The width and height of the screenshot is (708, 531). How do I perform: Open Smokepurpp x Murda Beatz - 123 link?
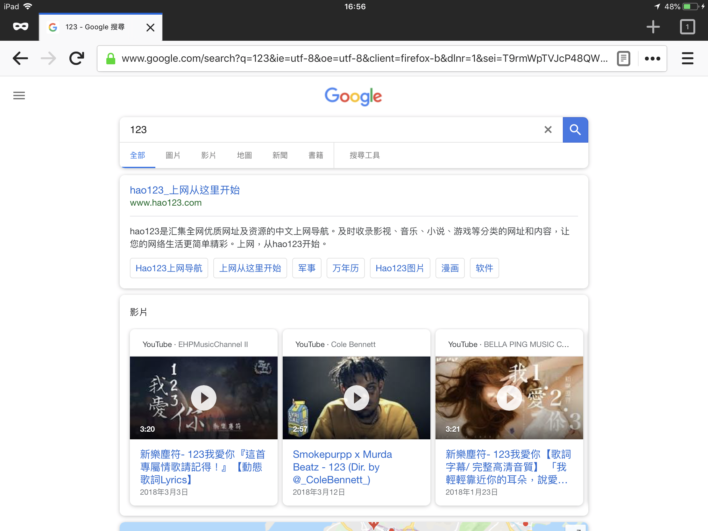pyautogui.click(x=342, y=467)
